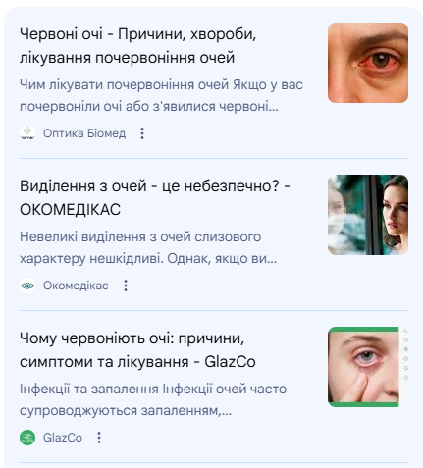Screen dimensions: 423x468
Task: Click the Окомедікас eye logo favicon
Action: pos(27,286)
